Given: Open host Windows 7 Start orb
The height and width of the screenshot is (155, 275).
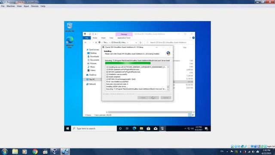Looking at the screenshot, I should tap(5, 152).
